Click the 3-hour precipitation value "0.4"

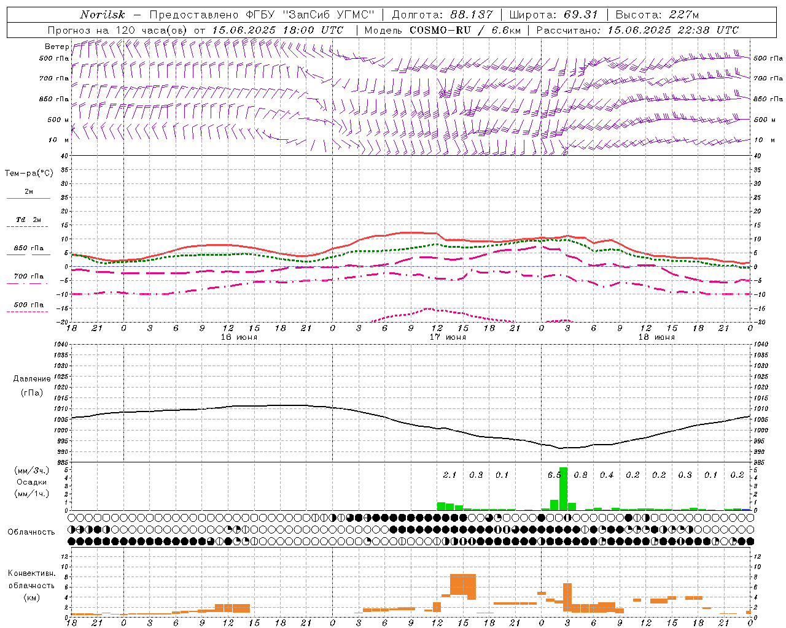tap(607, 475)
